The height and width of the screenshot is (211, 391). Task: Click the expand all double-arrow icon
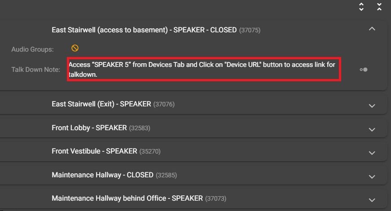361,7
